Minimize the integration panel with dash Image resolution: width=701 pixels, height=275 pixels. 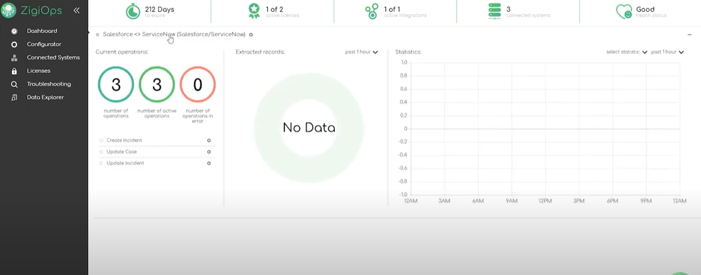click(x=690, y=34)
